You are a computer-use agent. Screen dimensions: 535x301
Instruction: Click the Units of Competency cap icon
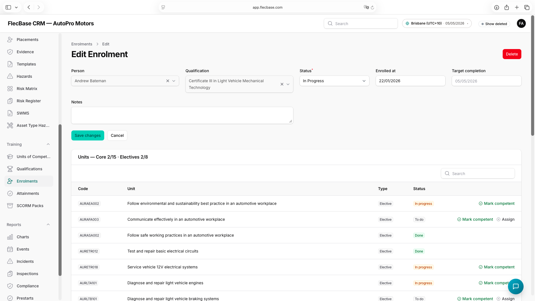(x=10, y=157)
